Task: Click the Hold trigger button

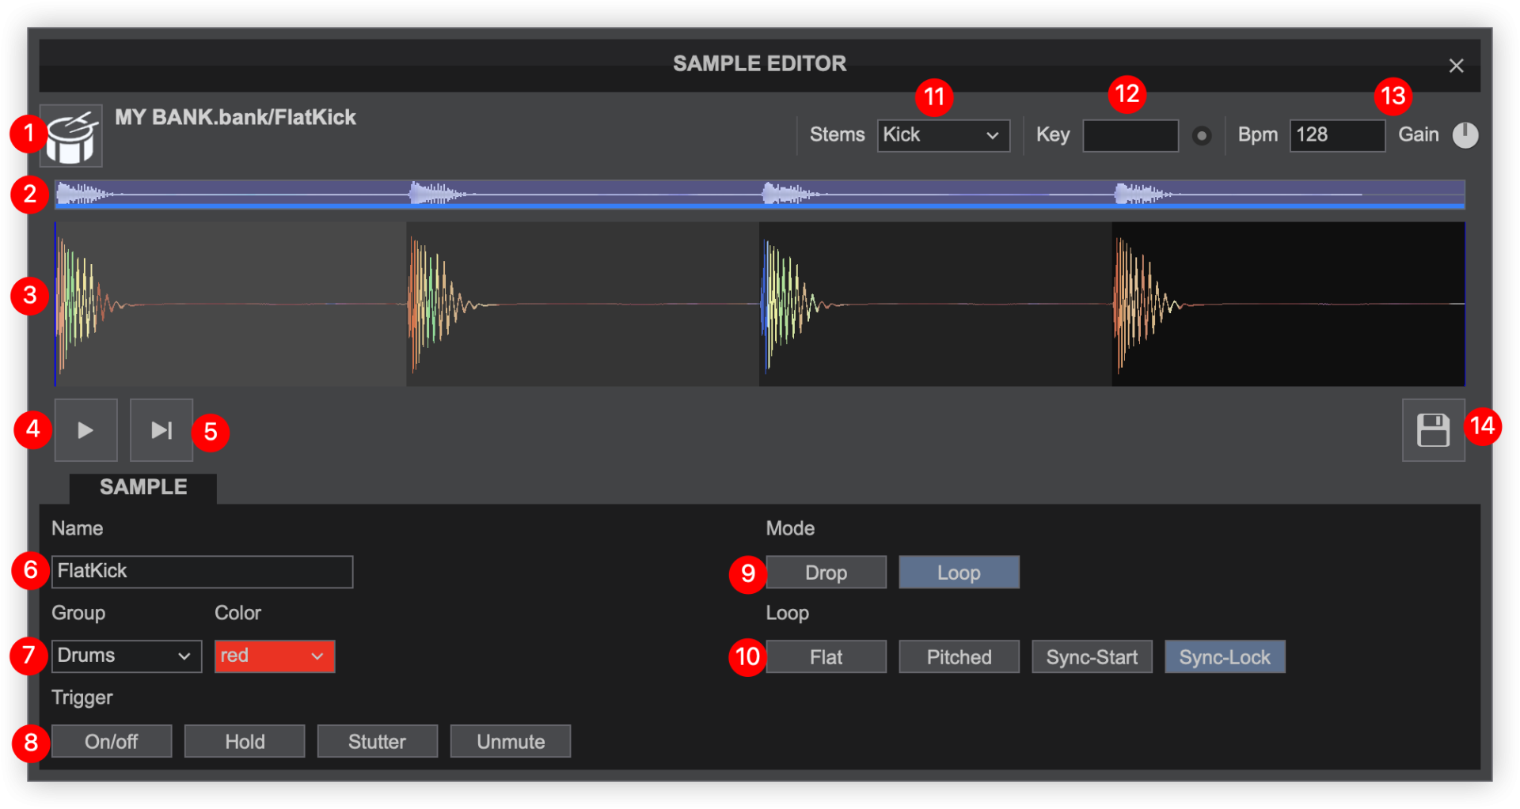Action: [x=245, y=742]
